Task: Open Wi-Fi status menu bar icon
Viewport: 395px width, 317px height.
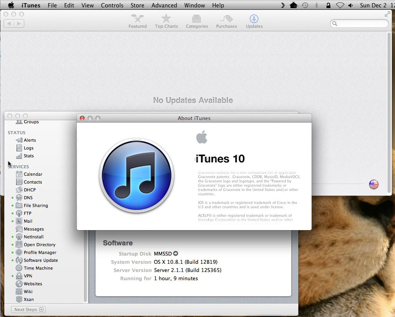Action: [340, 5]
